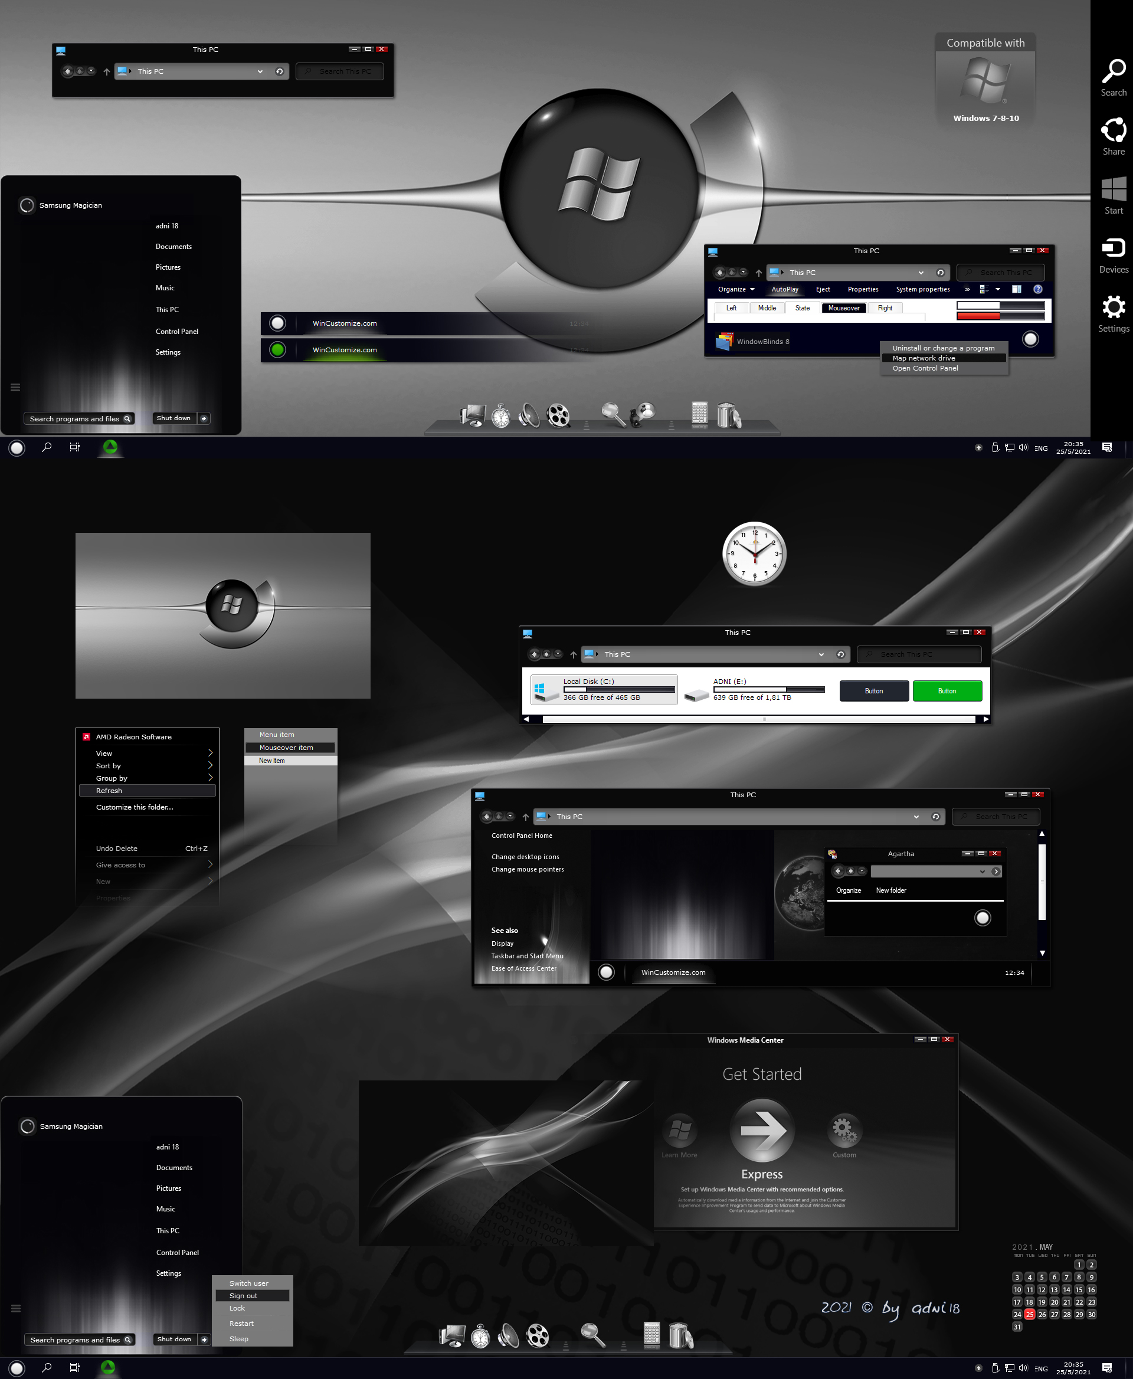Select the ADNI (E:) drive
This screenshot has width=1133, height=1379.
tap(755, 689)
